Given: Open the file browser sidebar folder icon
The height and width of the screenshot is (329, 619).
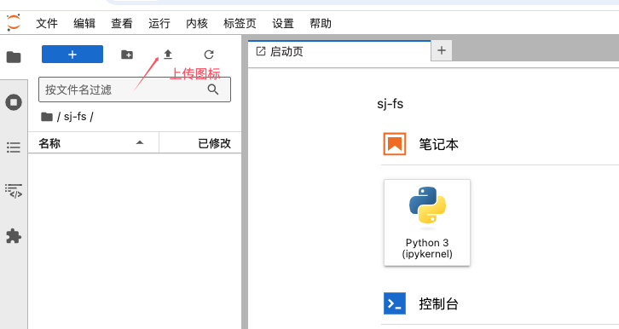Looking at the screenshot, I should point(14,58).
